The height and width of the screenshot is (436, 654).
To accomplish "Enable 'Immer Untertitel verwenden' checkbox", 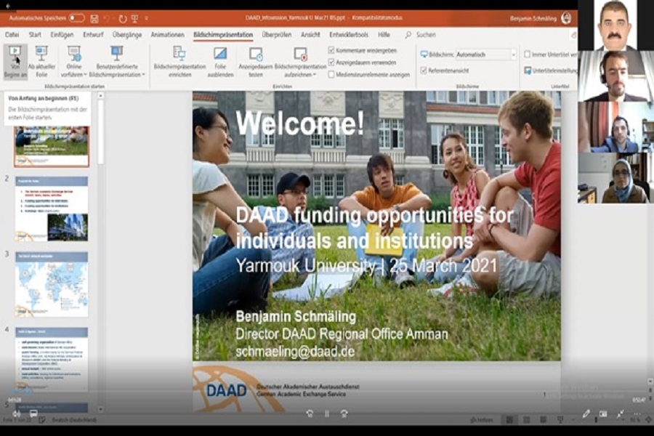I will pyautogui.click(x=528, y=54).
